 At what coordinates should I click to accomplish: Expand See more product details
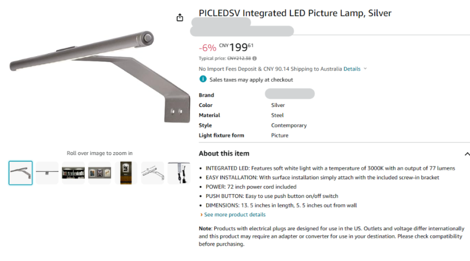point(235,215)
